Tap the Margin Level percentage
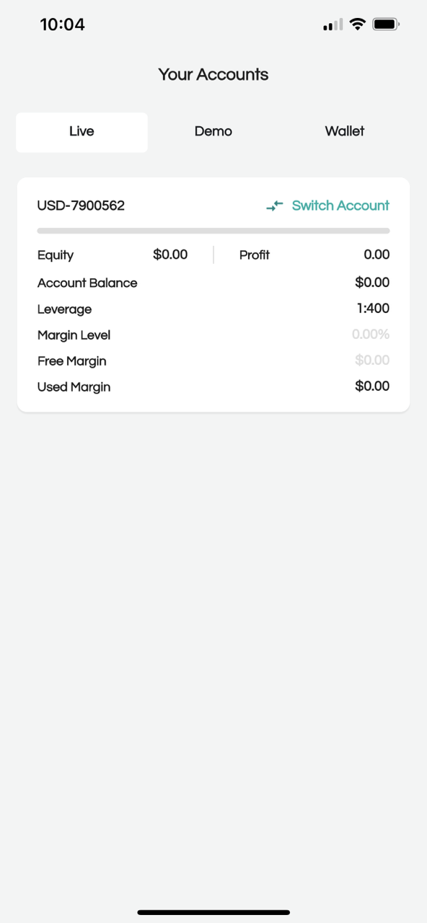This screenshot has width=427, height=923. pyautogui.click(x=371, y=335)
